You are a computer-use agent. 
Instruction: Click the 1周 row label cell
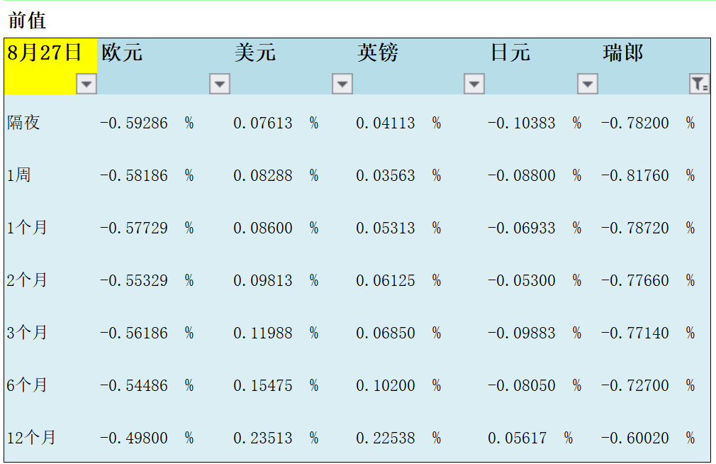pyautogui.click(x=19, y=175)
